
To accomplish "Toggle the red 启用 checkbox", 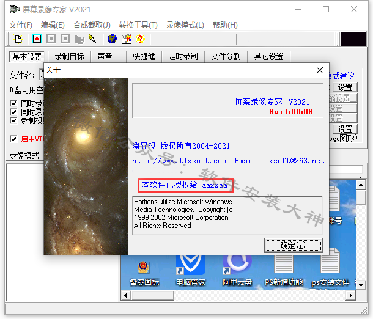I will pos(13,139).
